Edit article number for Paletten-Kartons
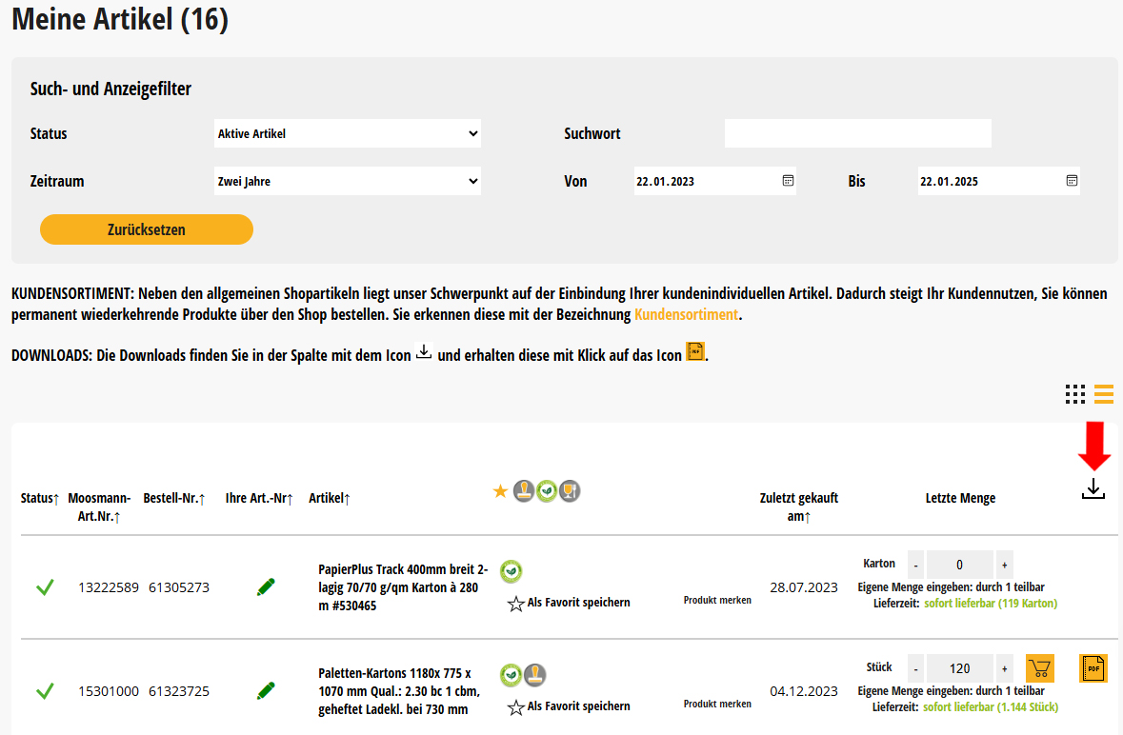 [266, 690]
